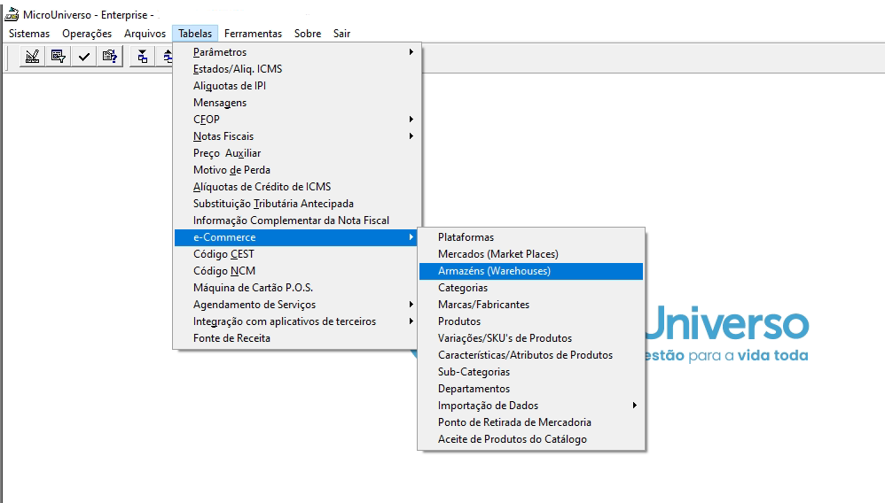Click the down-arrow windows toolbar icon
Screen dimensions: 885x503
click(142, 57)
